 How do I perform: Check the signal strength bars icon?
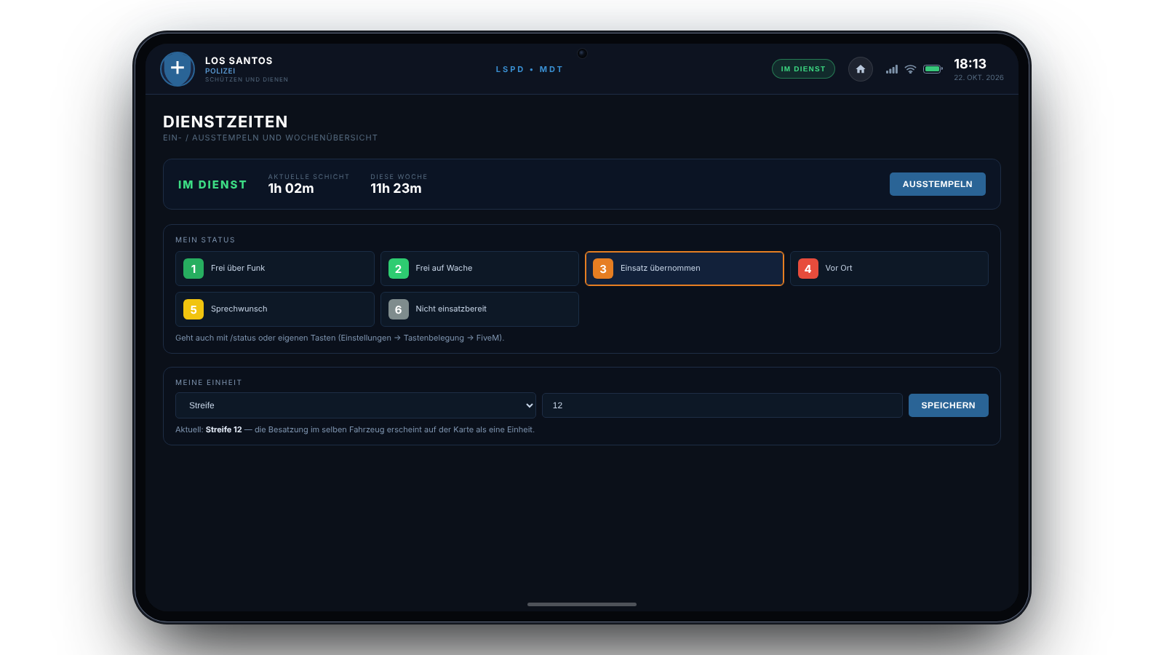pos(892,69)
